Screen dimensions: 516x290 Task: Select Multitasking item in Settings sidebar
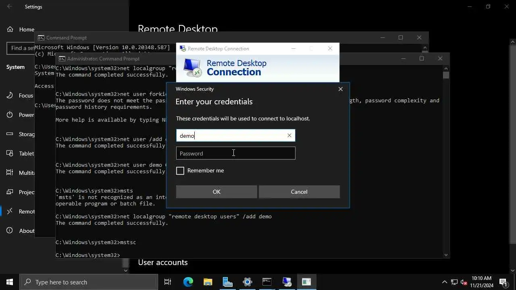[21, 173]
